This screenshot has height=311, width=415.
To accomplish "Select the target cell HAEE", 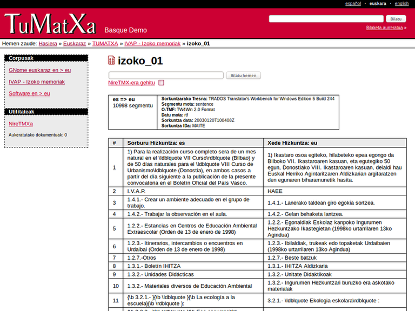I will [335, 191].
